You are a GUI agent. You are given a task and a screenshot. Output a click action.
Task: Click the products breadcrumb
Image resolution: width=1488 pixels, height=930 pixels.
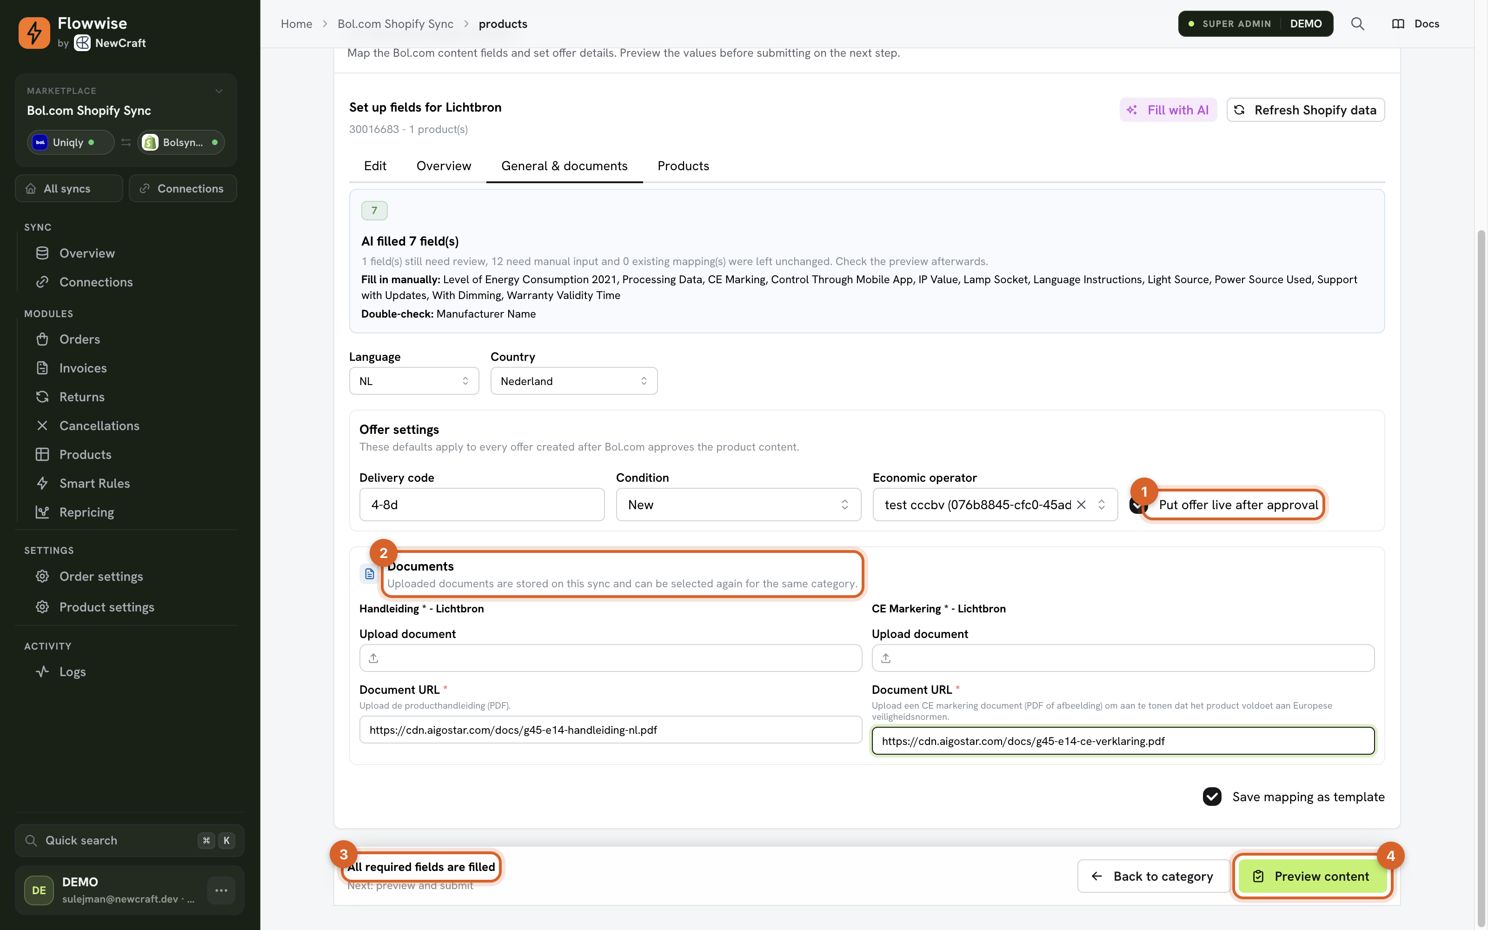click(x=503, y=24)
